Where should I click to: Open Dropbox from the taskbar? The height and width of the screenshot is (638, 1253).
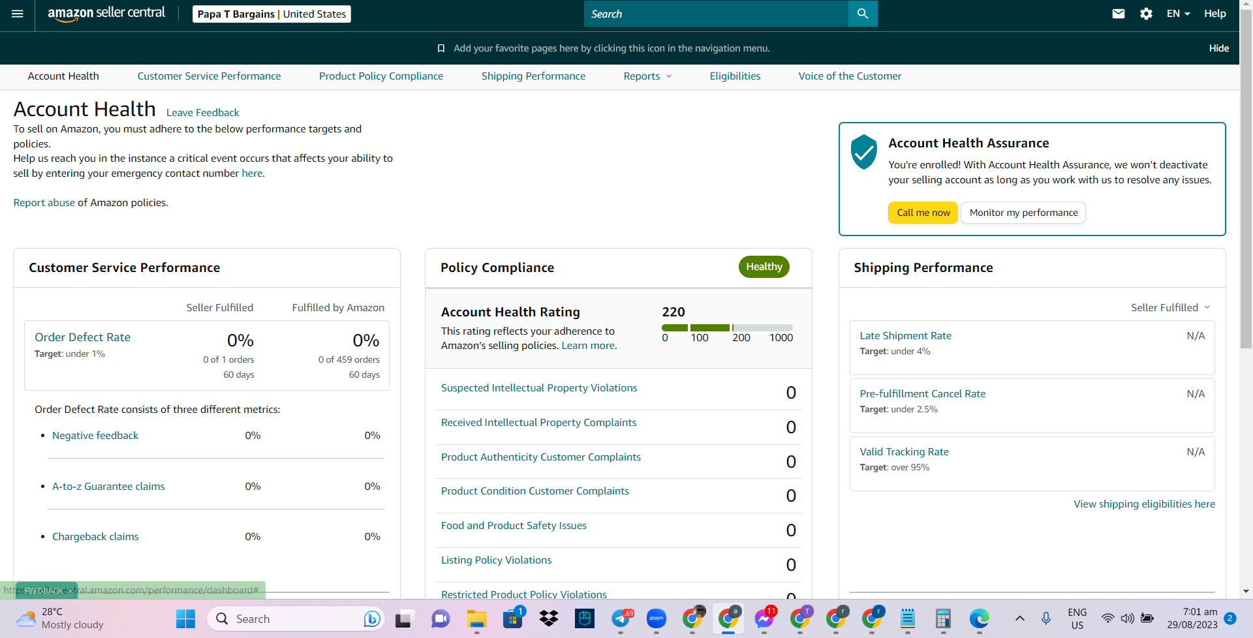click(549, 618)
